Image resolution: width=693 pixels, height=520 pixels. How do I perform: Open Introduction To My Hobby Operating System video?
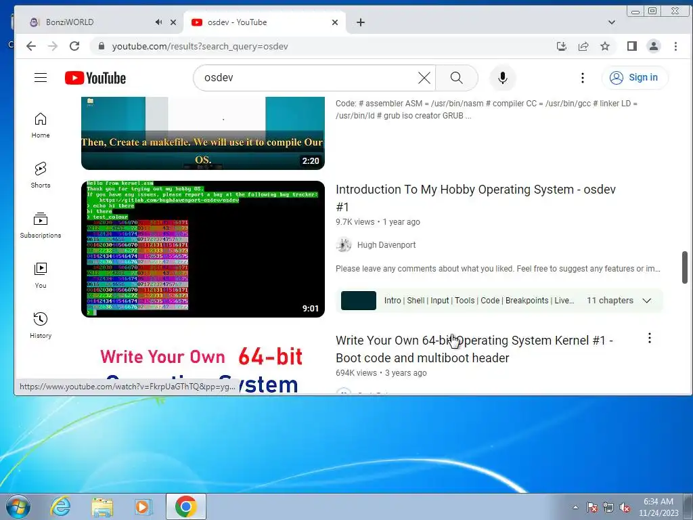tap(476, 198)
